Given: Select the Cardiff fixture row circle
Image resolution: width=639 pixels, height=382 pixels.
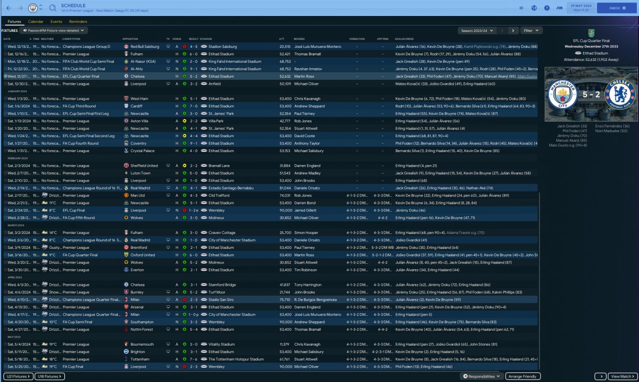Looking at the screenshot, I should point(5,106).
